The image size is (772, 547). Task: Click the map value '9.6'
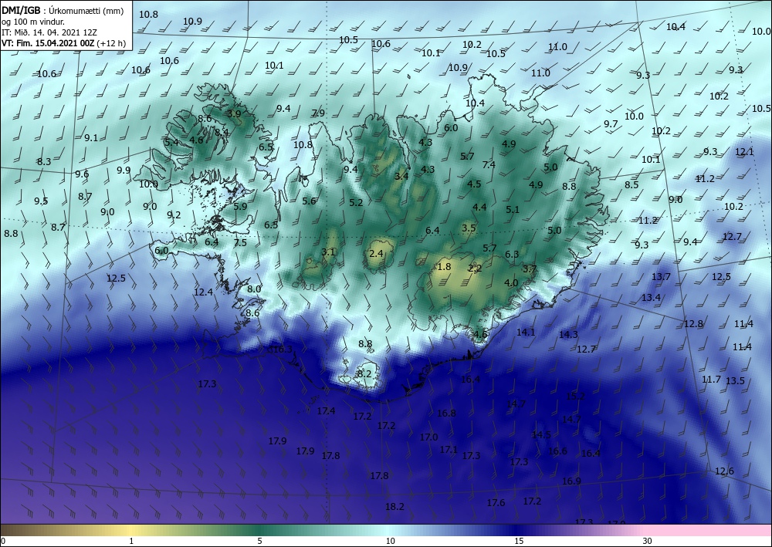[x=82, y=174]
